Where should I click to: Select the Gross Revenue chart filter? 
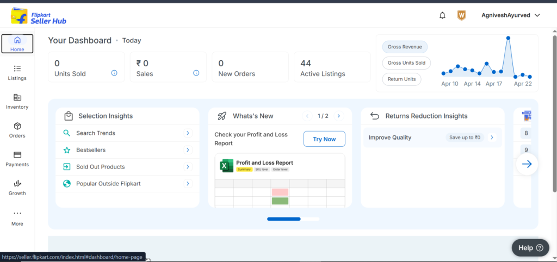[405, 47]
